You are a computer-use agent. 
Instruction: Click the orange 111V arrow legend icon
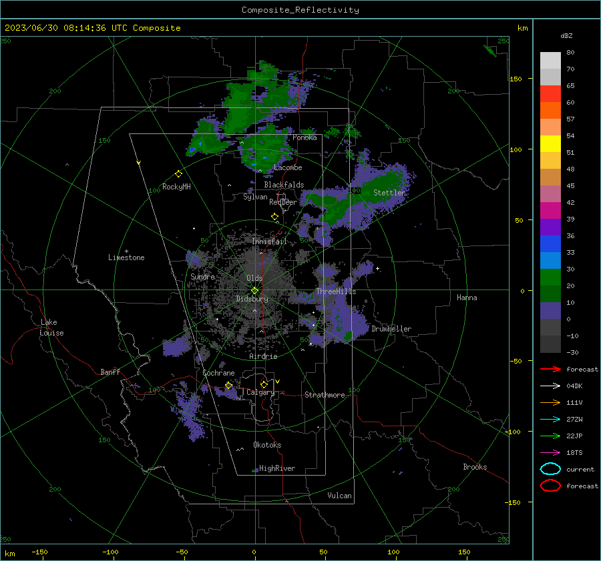coord(550,402)
